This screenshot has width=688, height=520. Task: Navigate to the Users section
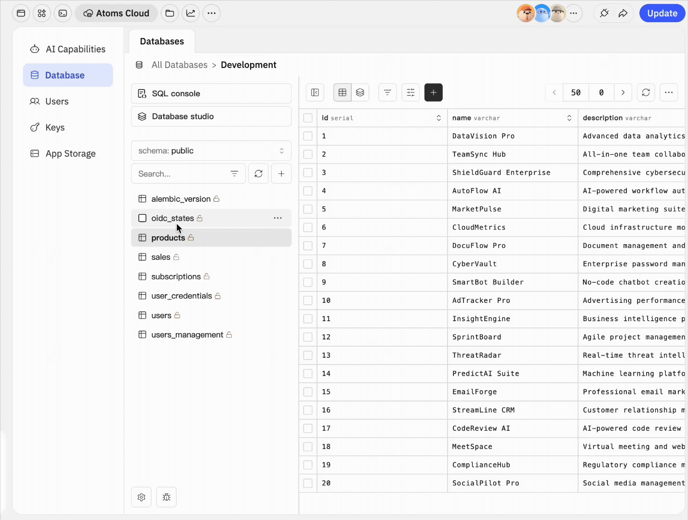tap(57, 101)
